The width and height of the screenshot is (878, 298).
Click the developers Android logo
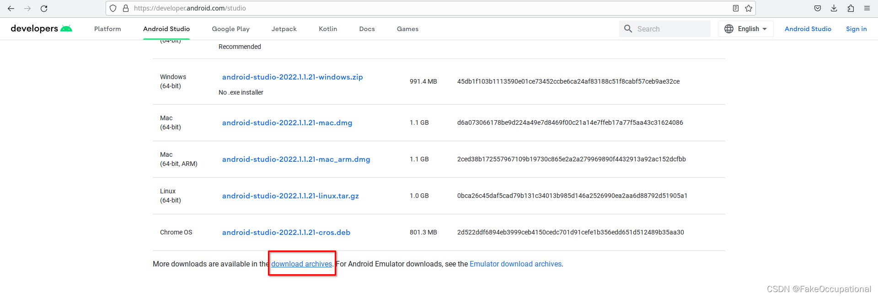pos(41,28)
